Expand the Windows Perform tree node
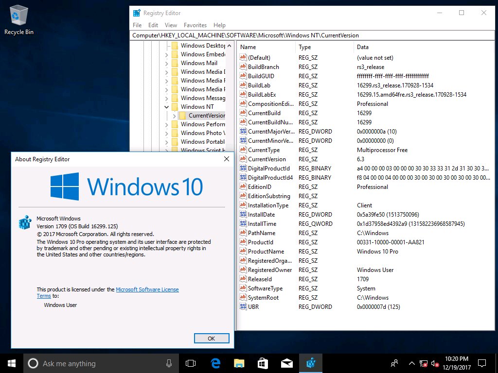Image resolution: width=498 pixels, height=373 pixels. [166, 125]
